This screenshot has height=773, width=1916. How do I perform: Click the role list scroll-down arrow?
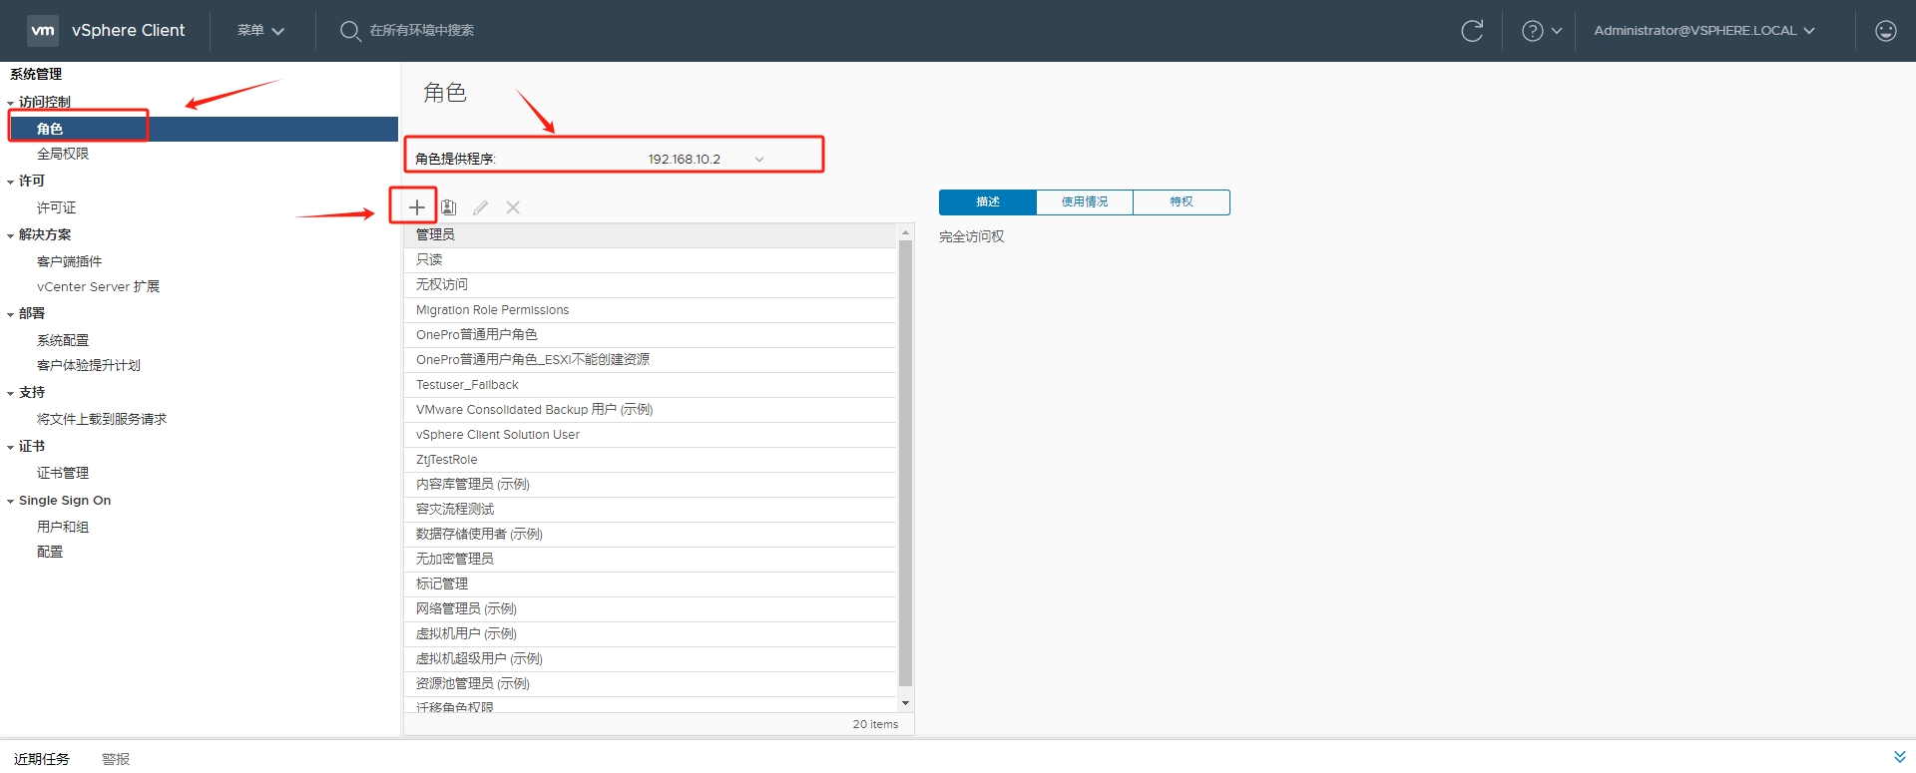pyautogui.click(x=905, y=703)
